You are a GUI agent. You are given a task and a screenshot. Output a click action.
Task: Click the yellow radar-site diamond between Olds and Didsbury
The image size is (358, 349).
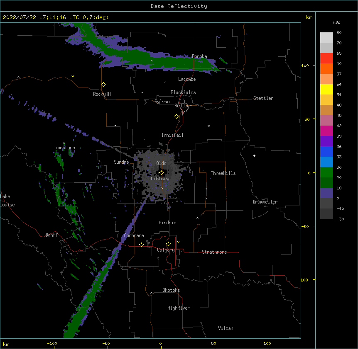click(x=161, y=173)
